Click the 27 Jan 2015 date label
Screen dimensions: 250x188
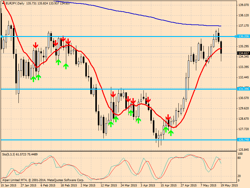(x=28, y=185)
